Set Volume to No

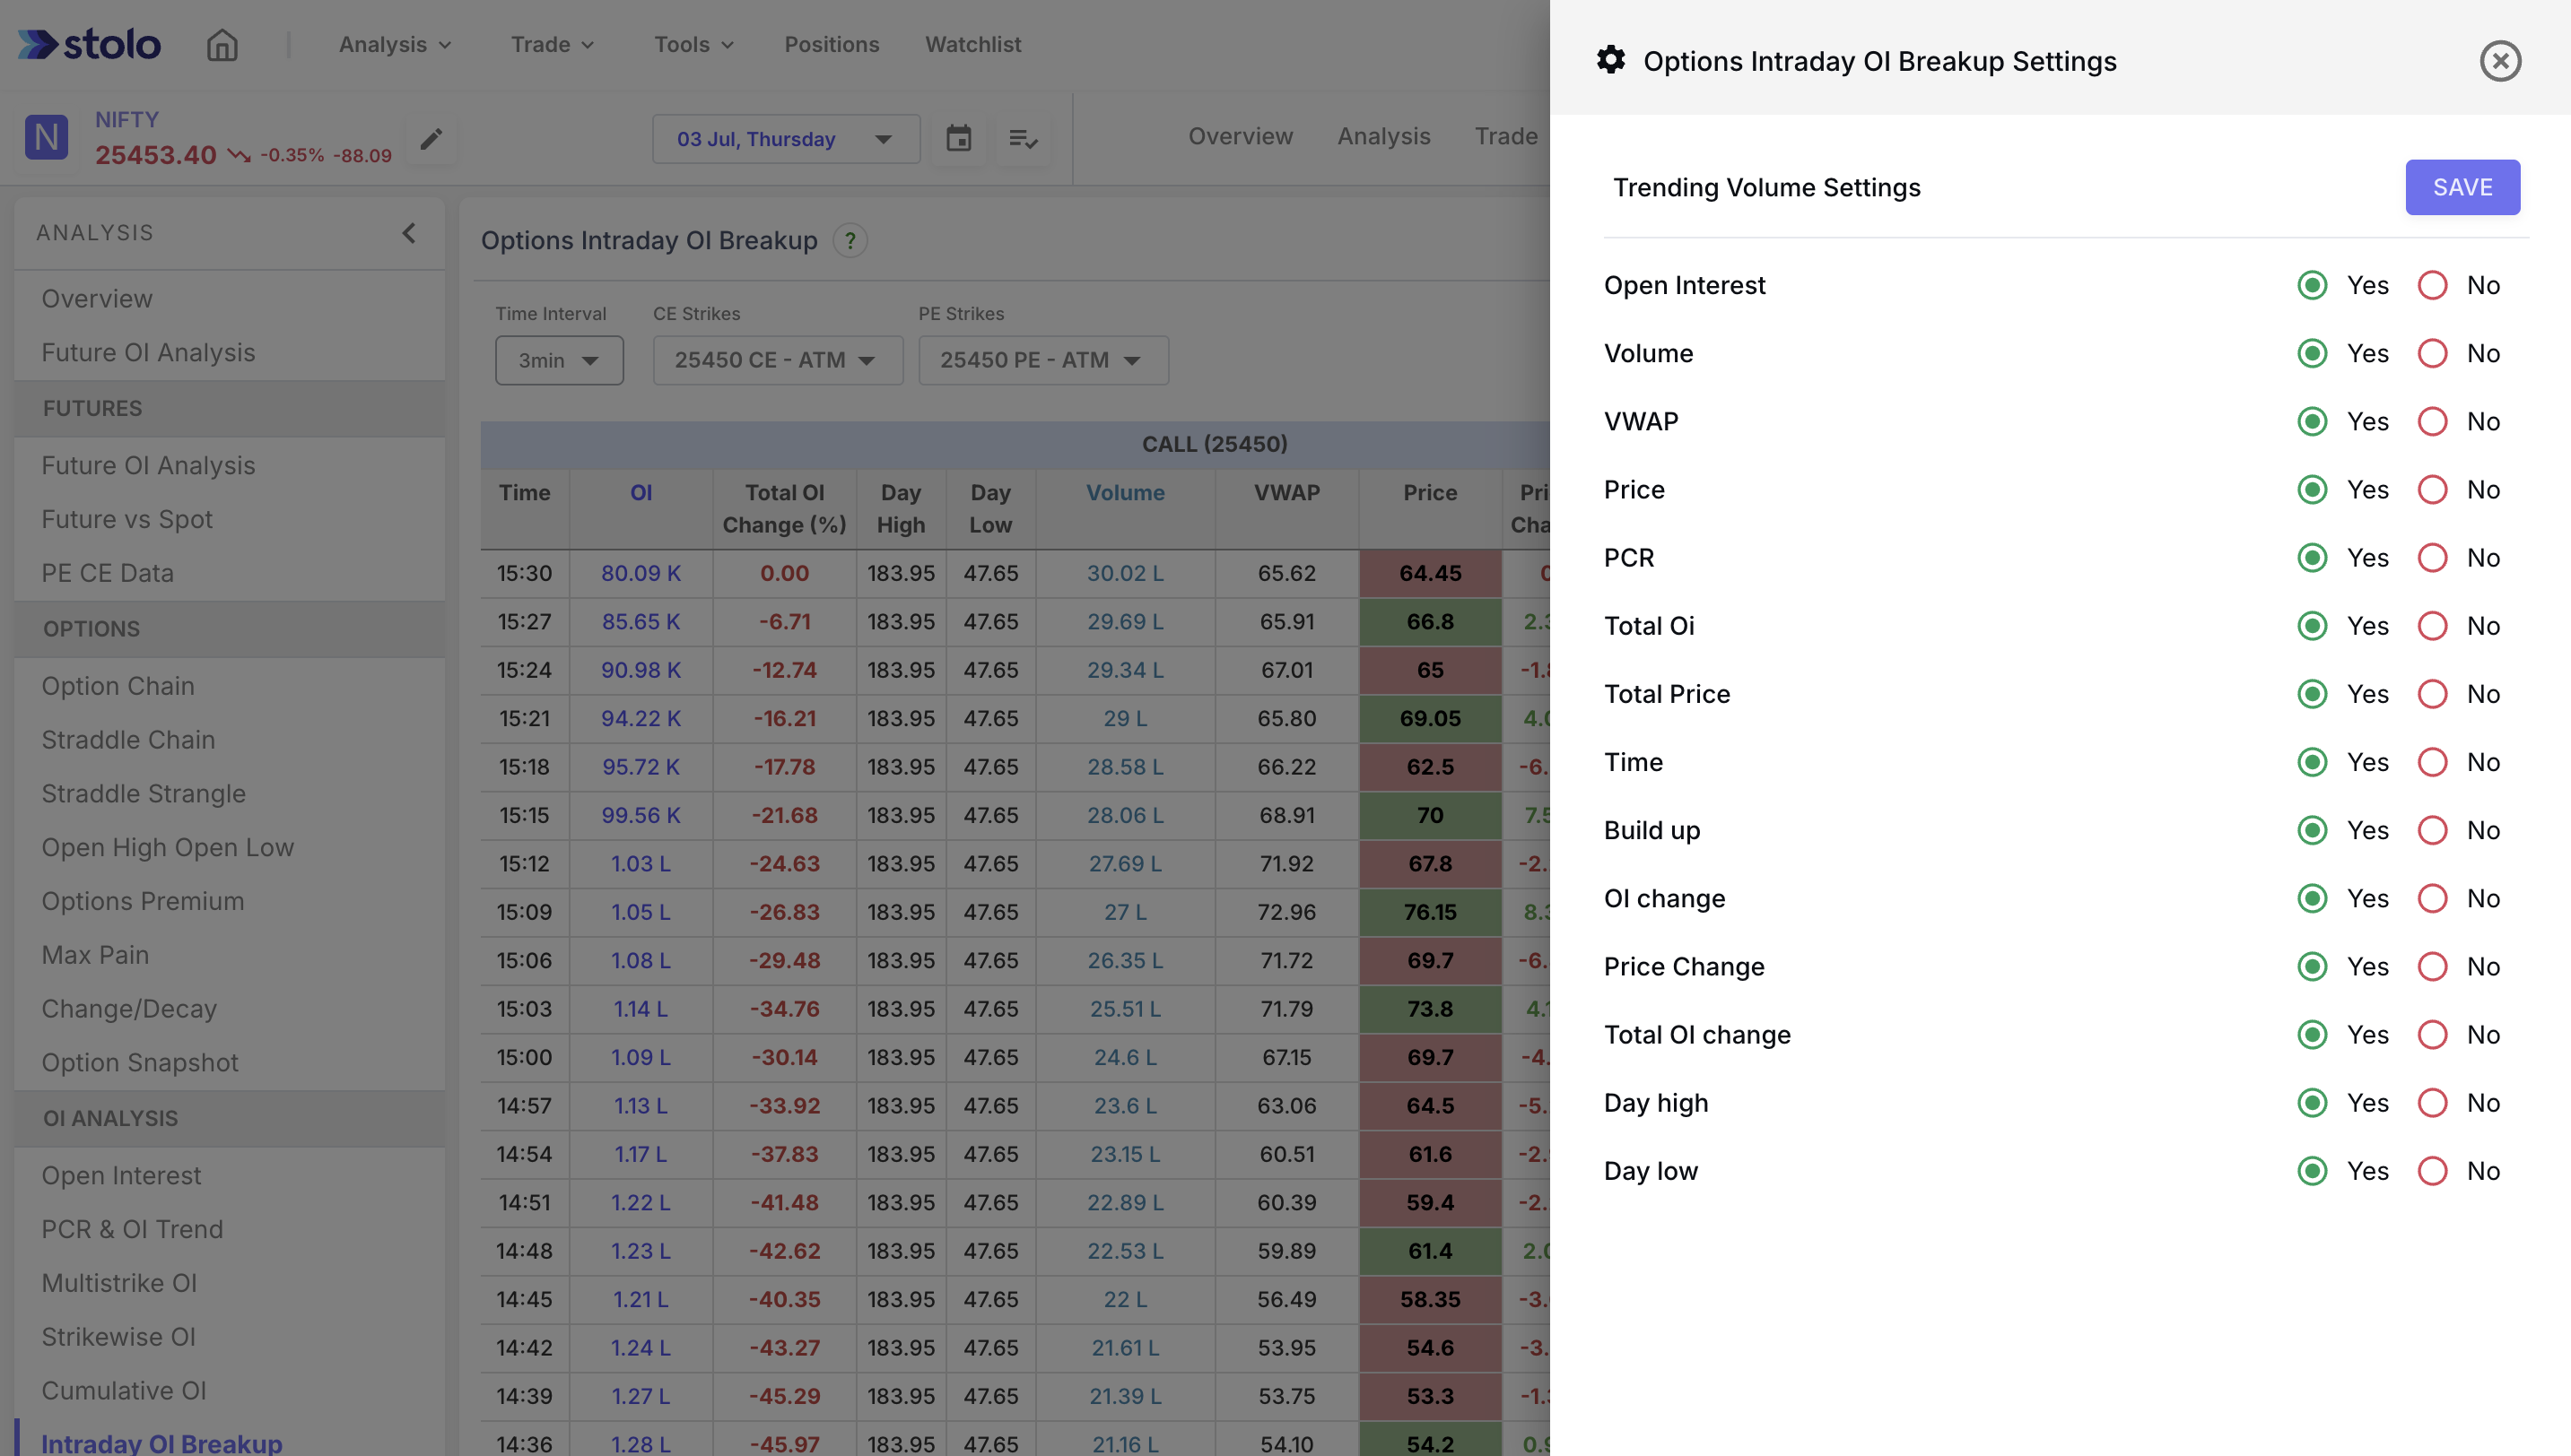[2432, 353]
